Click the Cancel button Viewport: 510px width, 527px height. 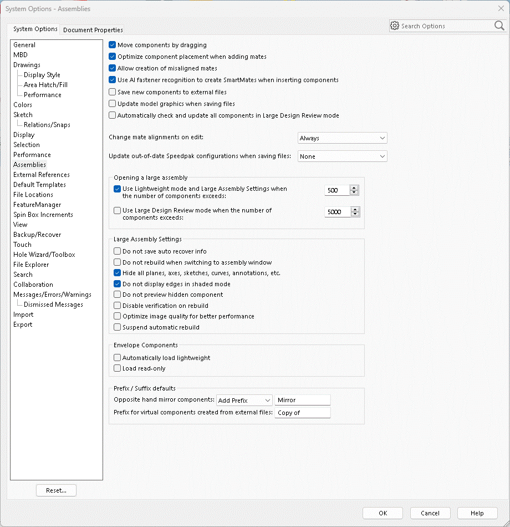[430, 513]
